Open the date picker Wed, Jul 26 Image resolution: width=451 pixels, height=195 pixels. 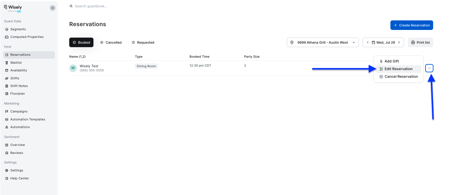click(x=383, y=42)
